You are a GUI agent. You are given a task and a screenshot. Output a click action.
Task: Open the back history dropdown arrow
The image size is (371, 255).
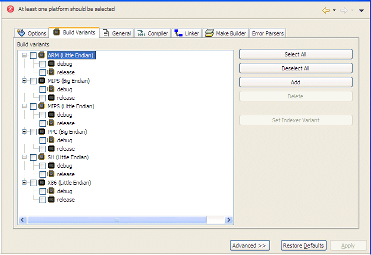pos(334,10)
